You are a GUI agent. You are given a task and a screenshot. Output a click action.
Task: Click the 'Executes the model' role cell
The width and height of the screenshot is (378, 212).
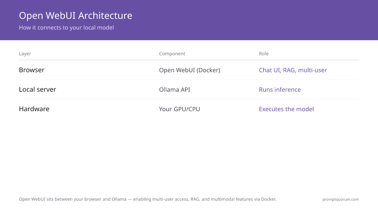(286, 109)
